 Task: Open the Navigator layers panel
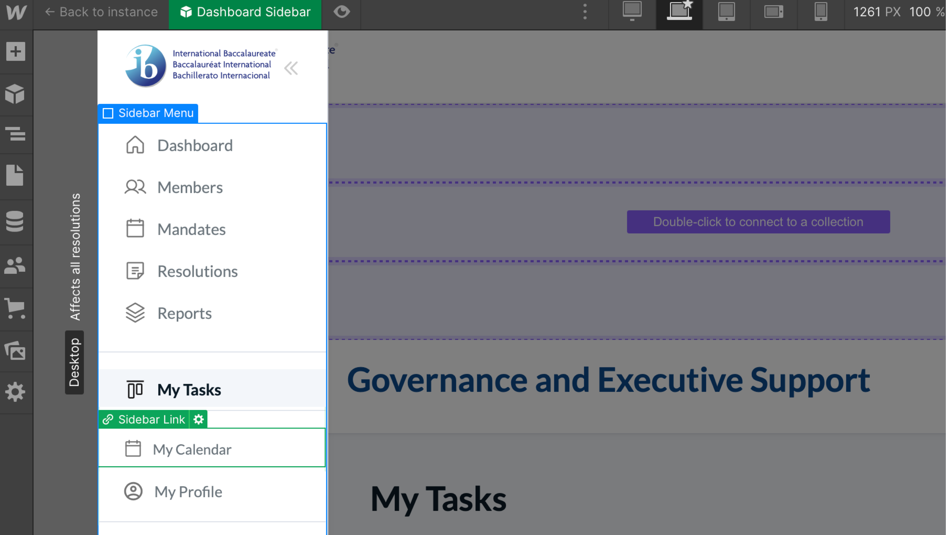click(15, 134)
